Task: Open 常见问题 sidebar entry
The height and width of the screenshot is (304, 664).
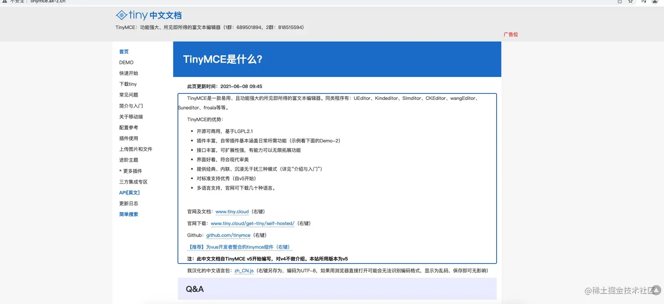Action: (x=129, y=95)
